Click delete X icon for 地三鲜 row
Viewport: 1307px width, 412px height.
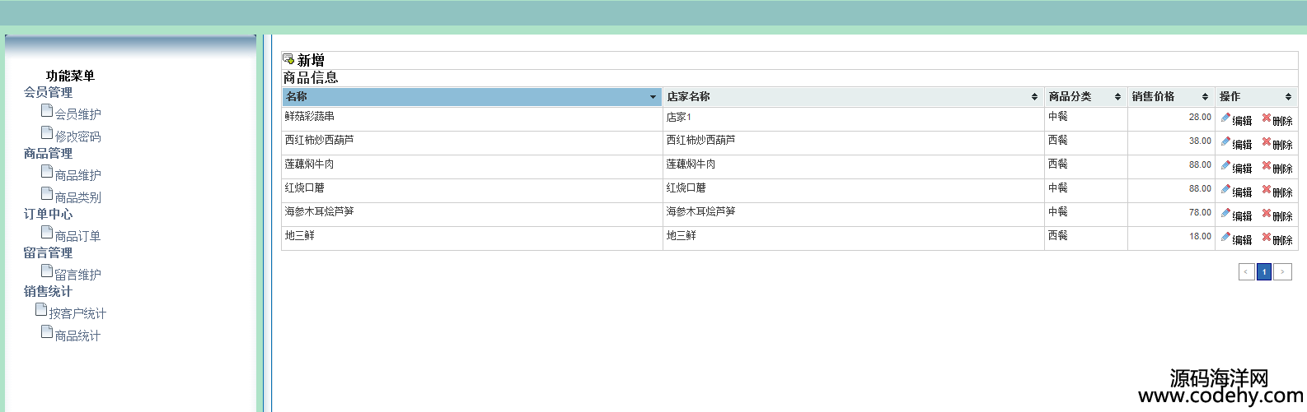pos(1267,238)
